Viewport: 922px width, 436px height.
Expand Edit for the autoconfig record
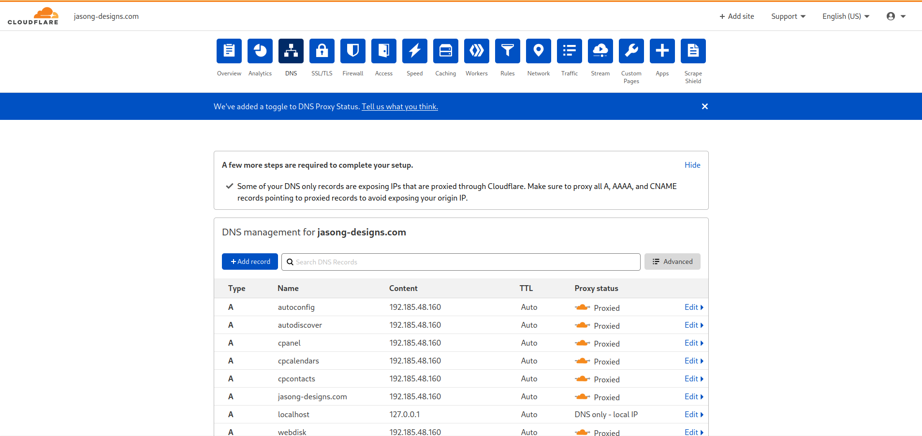pyautogui.click(x=694, y=307)
